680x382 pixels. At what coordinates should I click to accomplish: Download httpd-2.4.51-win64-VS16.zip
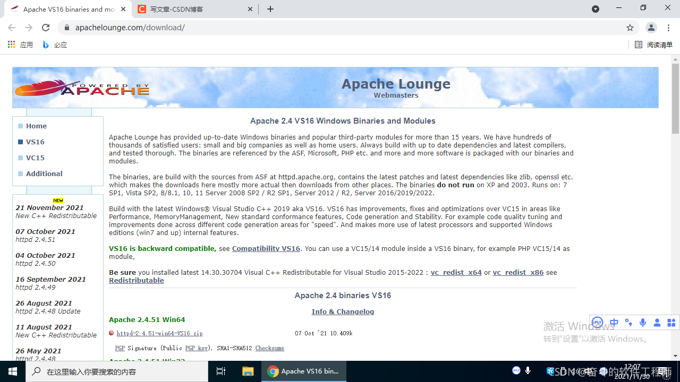point(159,333)
